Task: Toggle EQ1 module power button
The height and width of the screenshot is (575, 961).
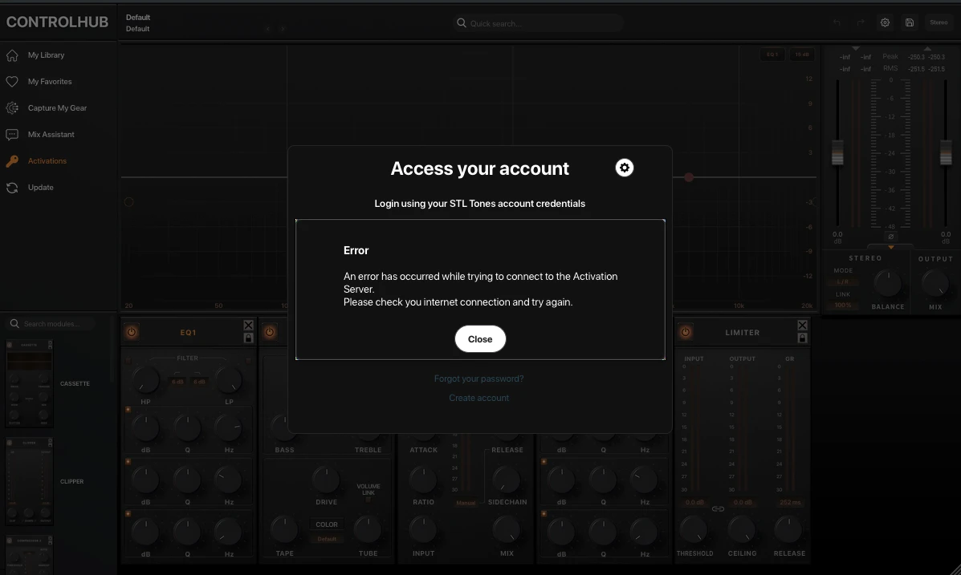Action: tap(131, 332)
